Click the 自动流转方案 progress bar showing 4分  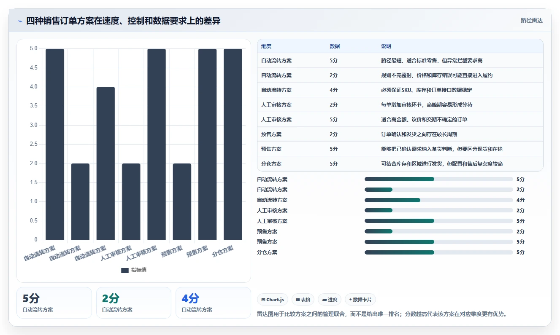pos(439,200)
